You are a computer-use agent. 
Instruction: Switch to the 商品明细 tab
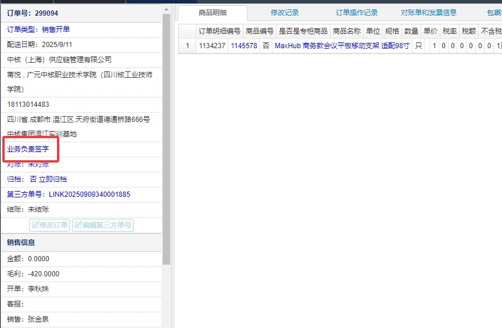click(212, 12)
